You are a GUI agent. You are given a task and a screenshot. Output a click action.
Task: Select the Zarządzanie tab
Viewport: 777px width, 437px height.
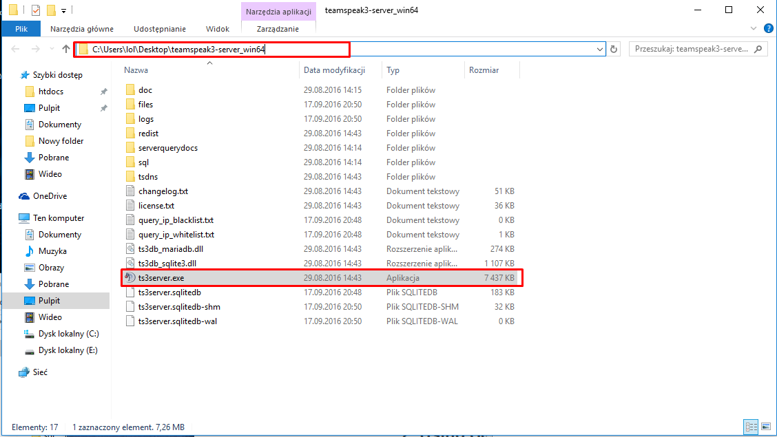pos(278,29)
